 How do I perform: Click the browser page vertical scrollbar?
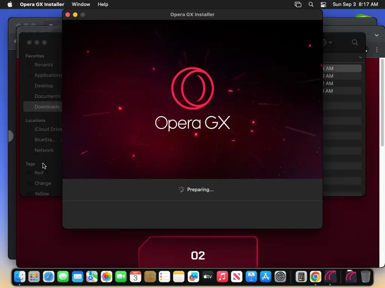coord(382,102)
